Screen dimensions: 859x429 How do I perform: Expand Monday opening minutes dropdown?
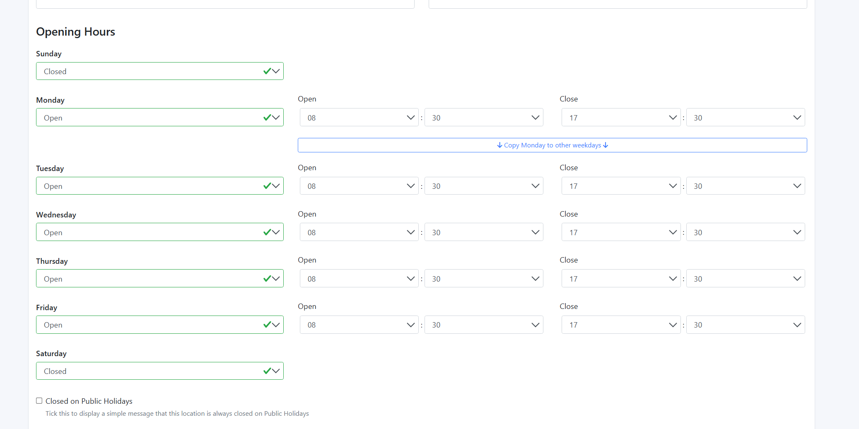point(483,118)
